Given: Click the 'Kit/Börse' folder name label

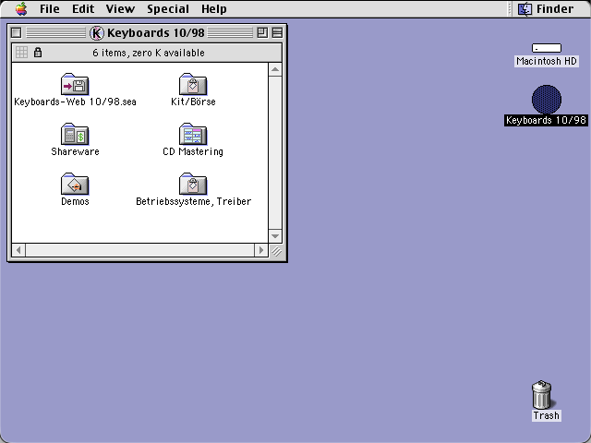Looking at the screenshot, I should (193, 102).
